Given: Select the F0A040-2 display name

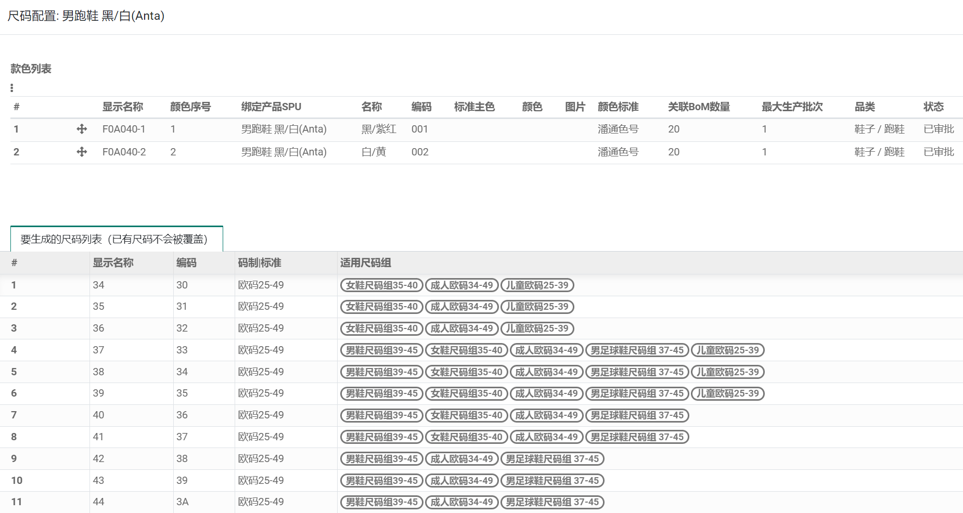Looking at the screenshot, I should (x=125, y=151).
